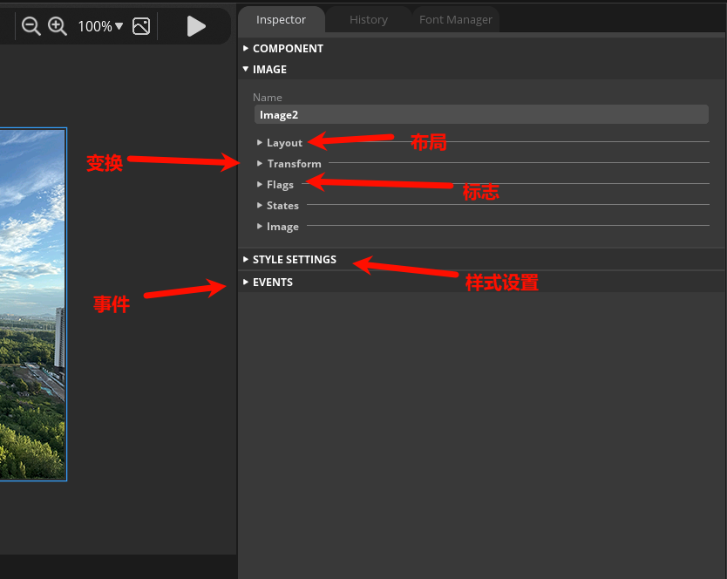Viewport: 727px width, 579px height.
Task: Open the History tab
Action: tap(369, 19)
